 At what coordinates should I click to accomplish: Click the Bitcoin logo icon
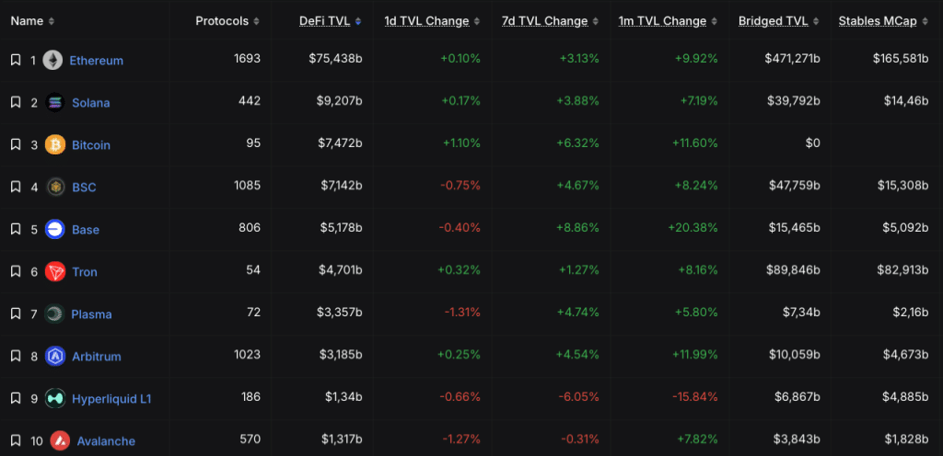click(x=55, y=144)
